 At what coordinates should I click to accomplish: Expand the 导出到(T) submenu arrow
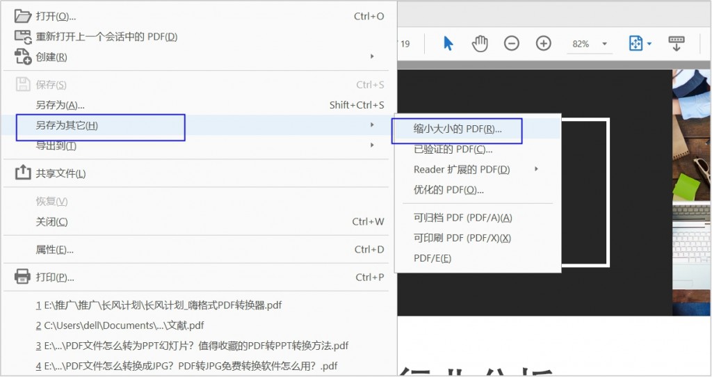(x=372, y=145)
